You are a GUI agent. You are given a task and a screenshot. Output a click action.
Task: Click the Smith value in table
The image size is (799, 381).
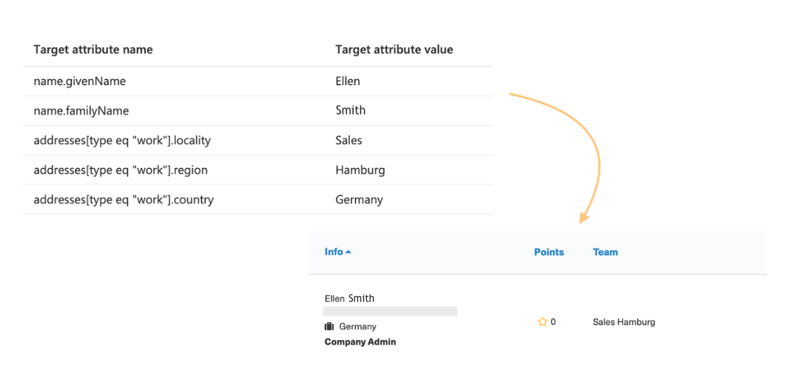(351, 110)
